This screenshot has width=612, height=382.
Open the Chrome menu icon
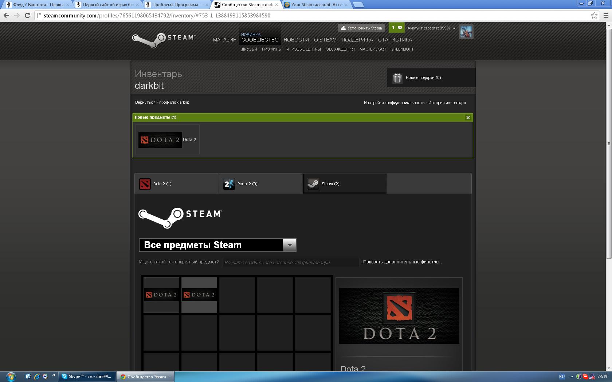(606, 15)
